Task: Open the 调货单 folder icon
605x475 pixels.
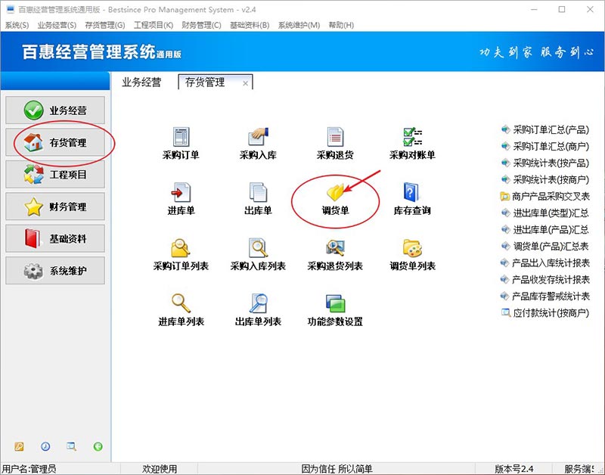Action: (x=335, y=193)
